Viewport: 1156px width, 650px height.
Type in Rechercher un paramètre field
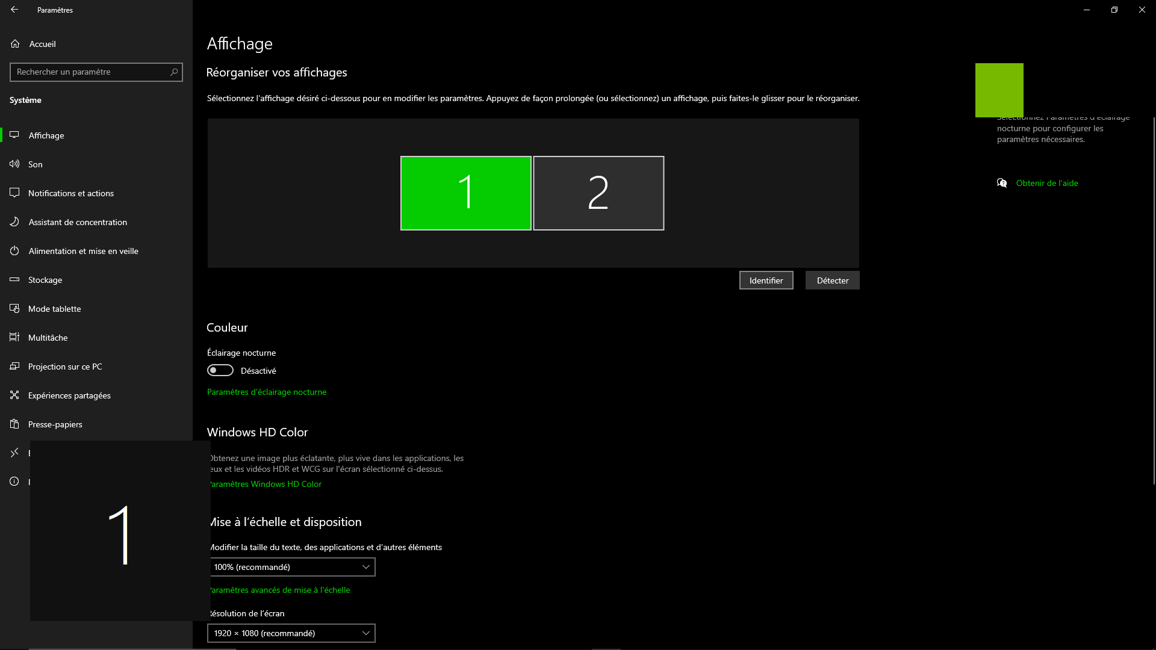pyautogui.click(x=90, y=72)
